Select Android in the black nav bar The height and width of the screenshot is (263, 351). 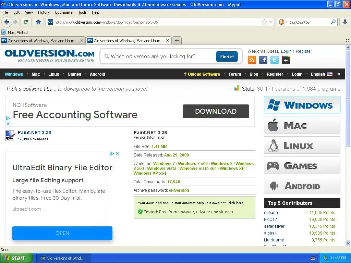click(97, 74)
